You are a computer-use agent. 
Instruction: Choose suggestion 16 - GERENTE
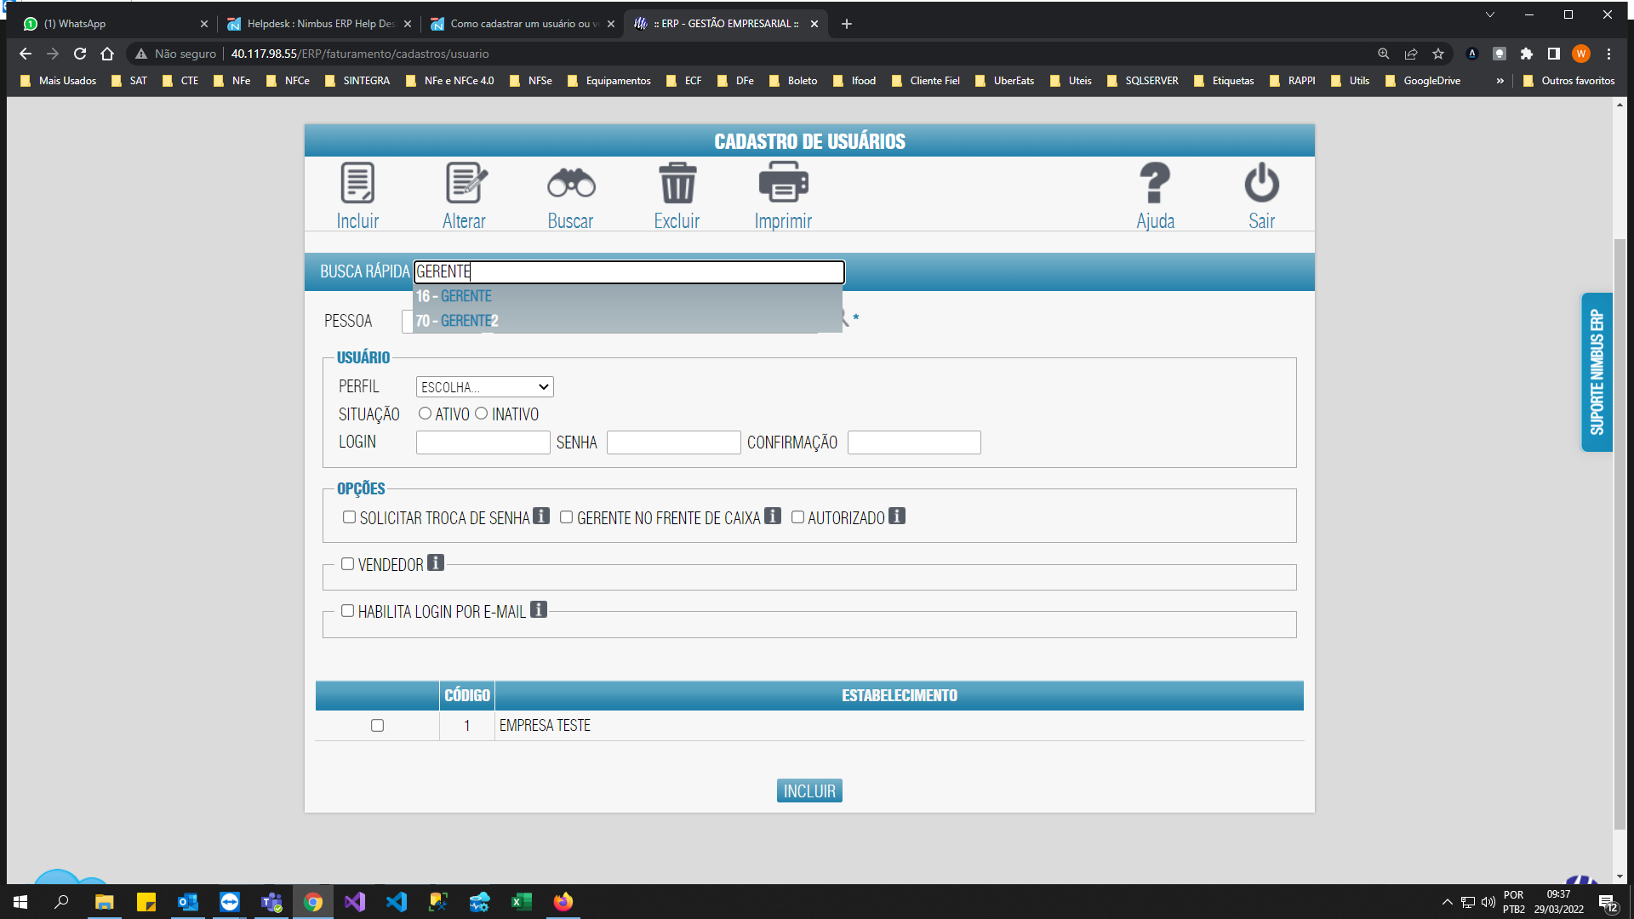[x=454, y=296]
